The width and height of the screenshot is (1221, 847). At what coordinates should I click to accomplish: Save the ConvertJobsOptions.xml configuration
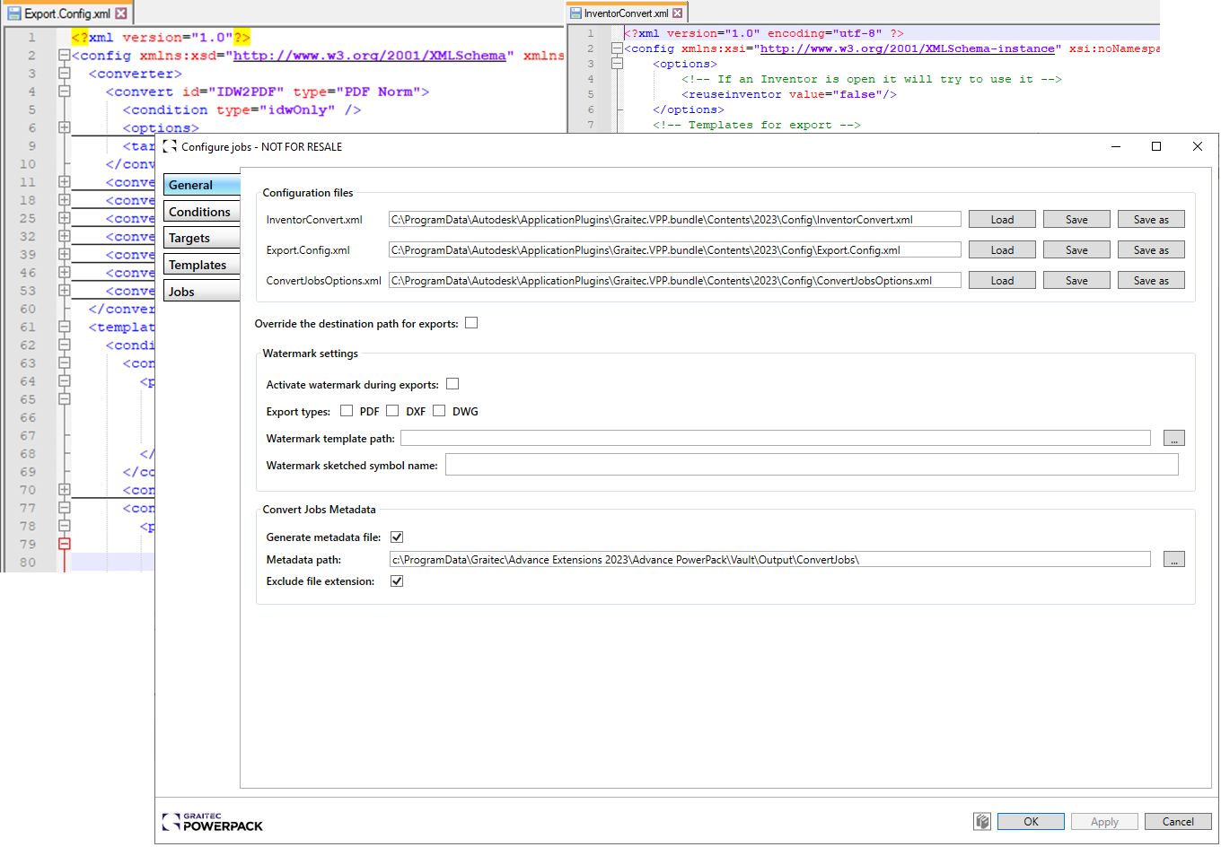1076,280
